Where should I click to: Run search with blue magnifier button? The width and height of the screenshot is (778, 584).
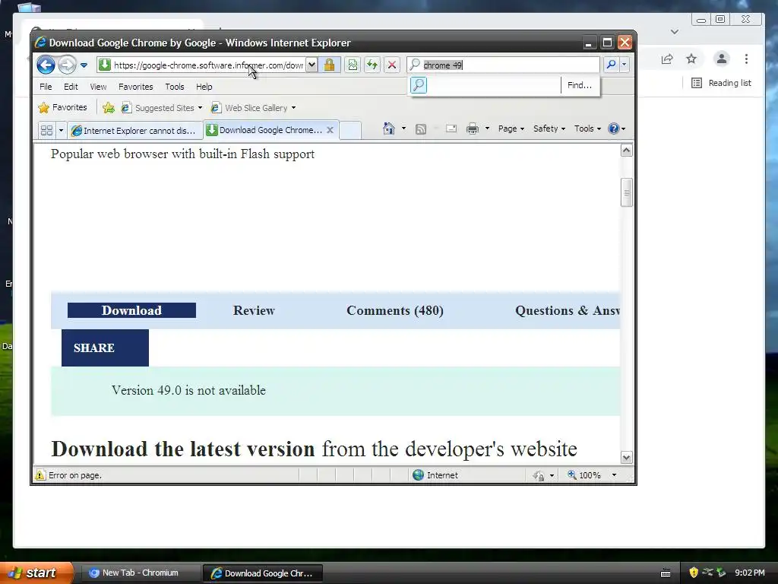(612, 65)
